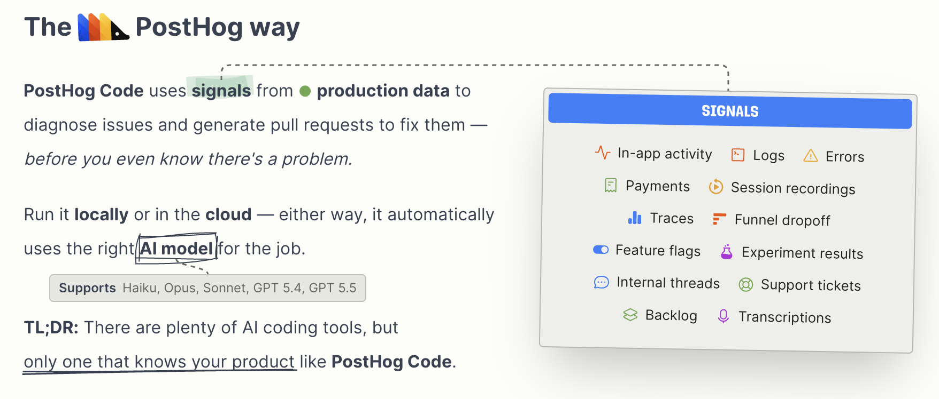Click the TL;DR: label

tap(51, 328)
